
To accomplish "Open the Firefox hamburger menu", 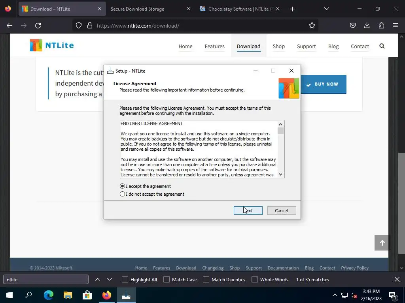I will pos(396,25).
